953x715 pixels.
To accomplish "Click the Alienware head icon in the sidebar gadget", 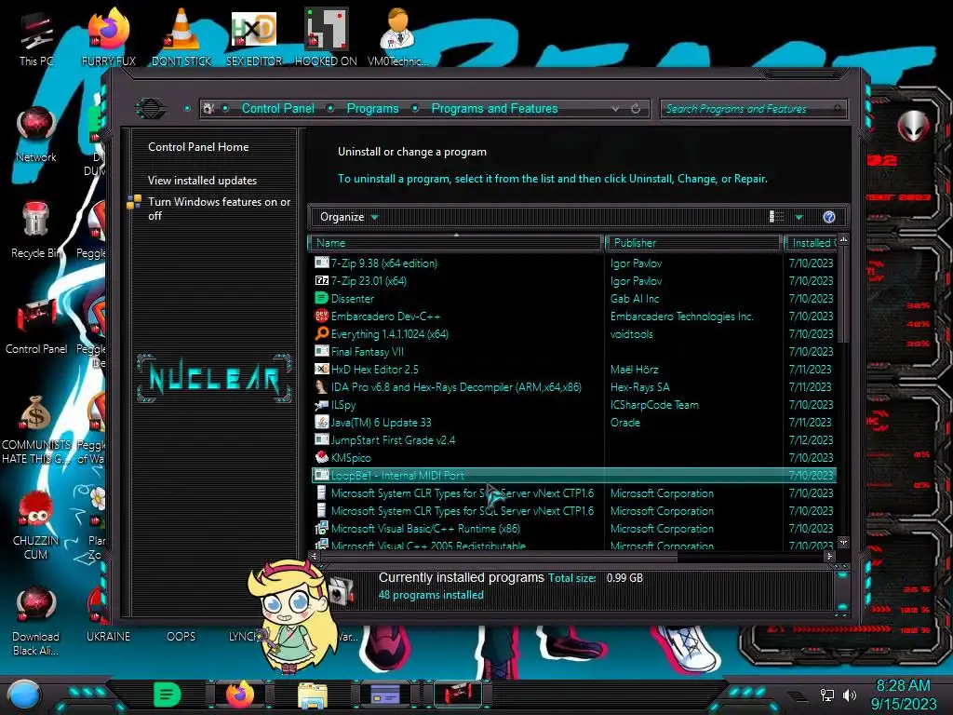I will tap(914, 127).
